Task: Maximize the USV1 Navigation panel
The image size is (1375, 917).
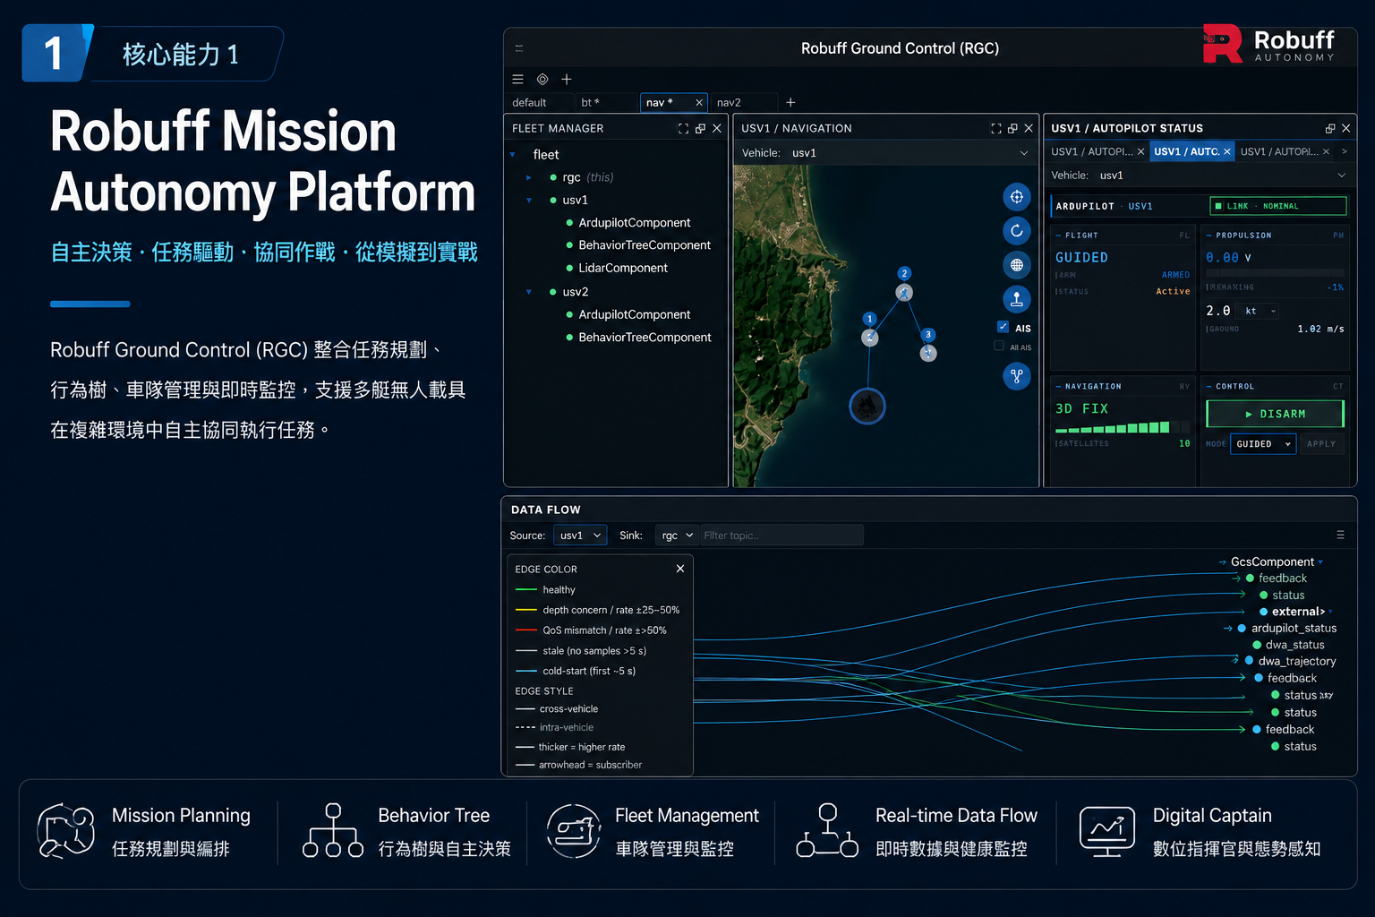Action: (x=995, y=128)
